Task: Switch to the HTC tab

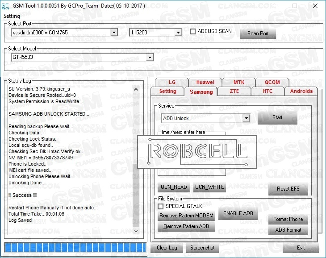Action: (267, 91)
